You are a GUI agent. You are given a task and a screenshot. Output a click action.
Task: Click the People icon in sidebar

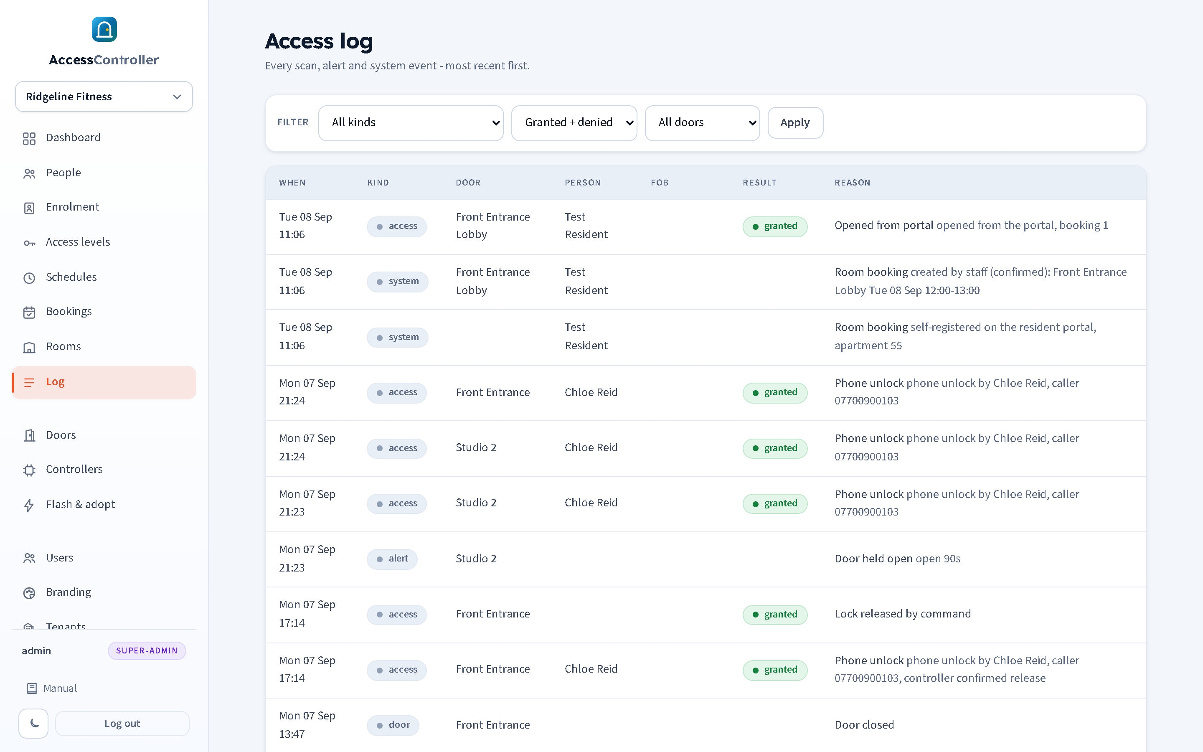[x=29, y=173]
